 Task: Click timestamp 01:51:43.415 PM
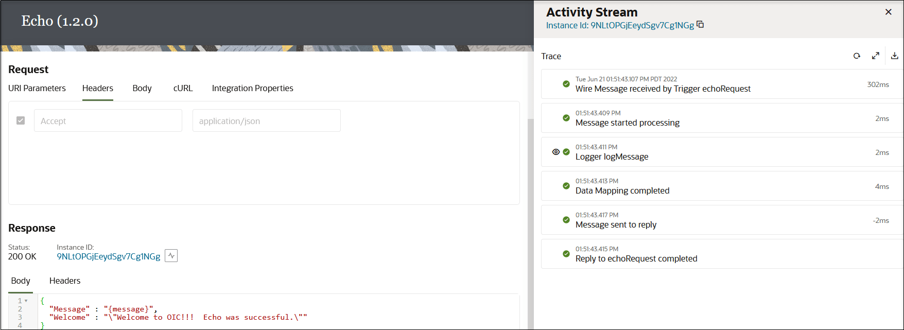(597, 249)
